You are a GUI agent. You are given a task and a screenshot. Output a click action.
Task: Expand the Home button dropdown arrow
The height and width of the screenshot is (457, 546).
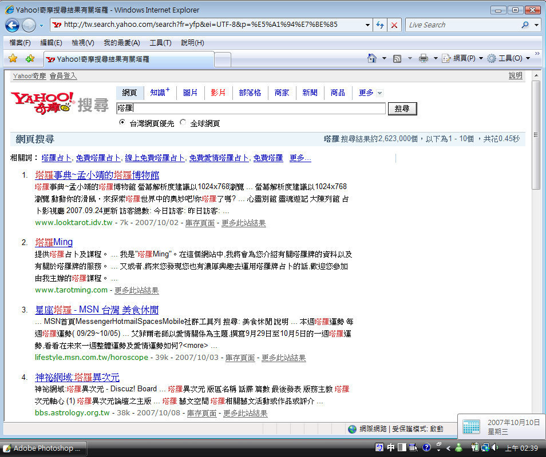(384, 58)
